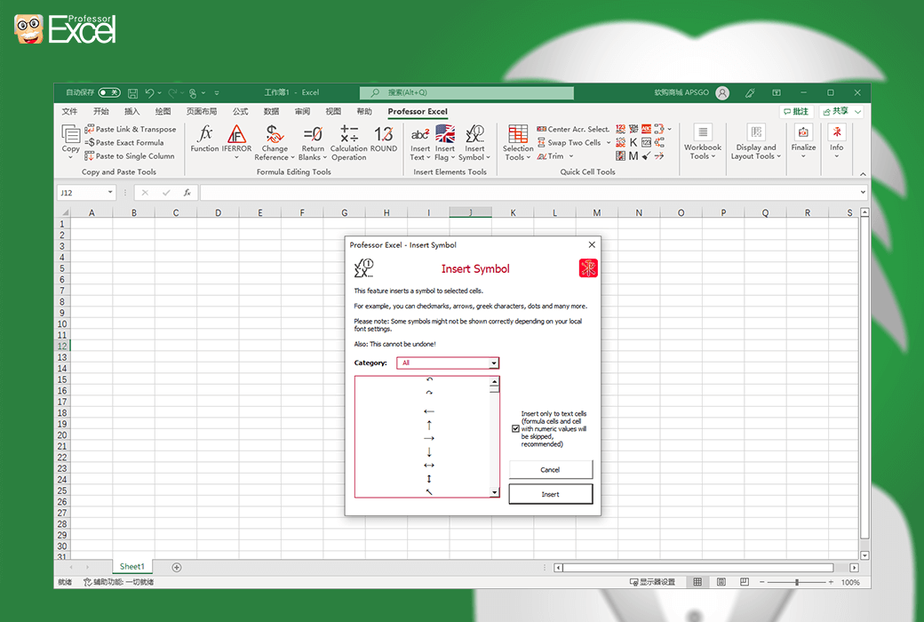Enable the skip numeric cells checkbox
The width and height of the screenshot is (924, 622).
pos(515,428)
